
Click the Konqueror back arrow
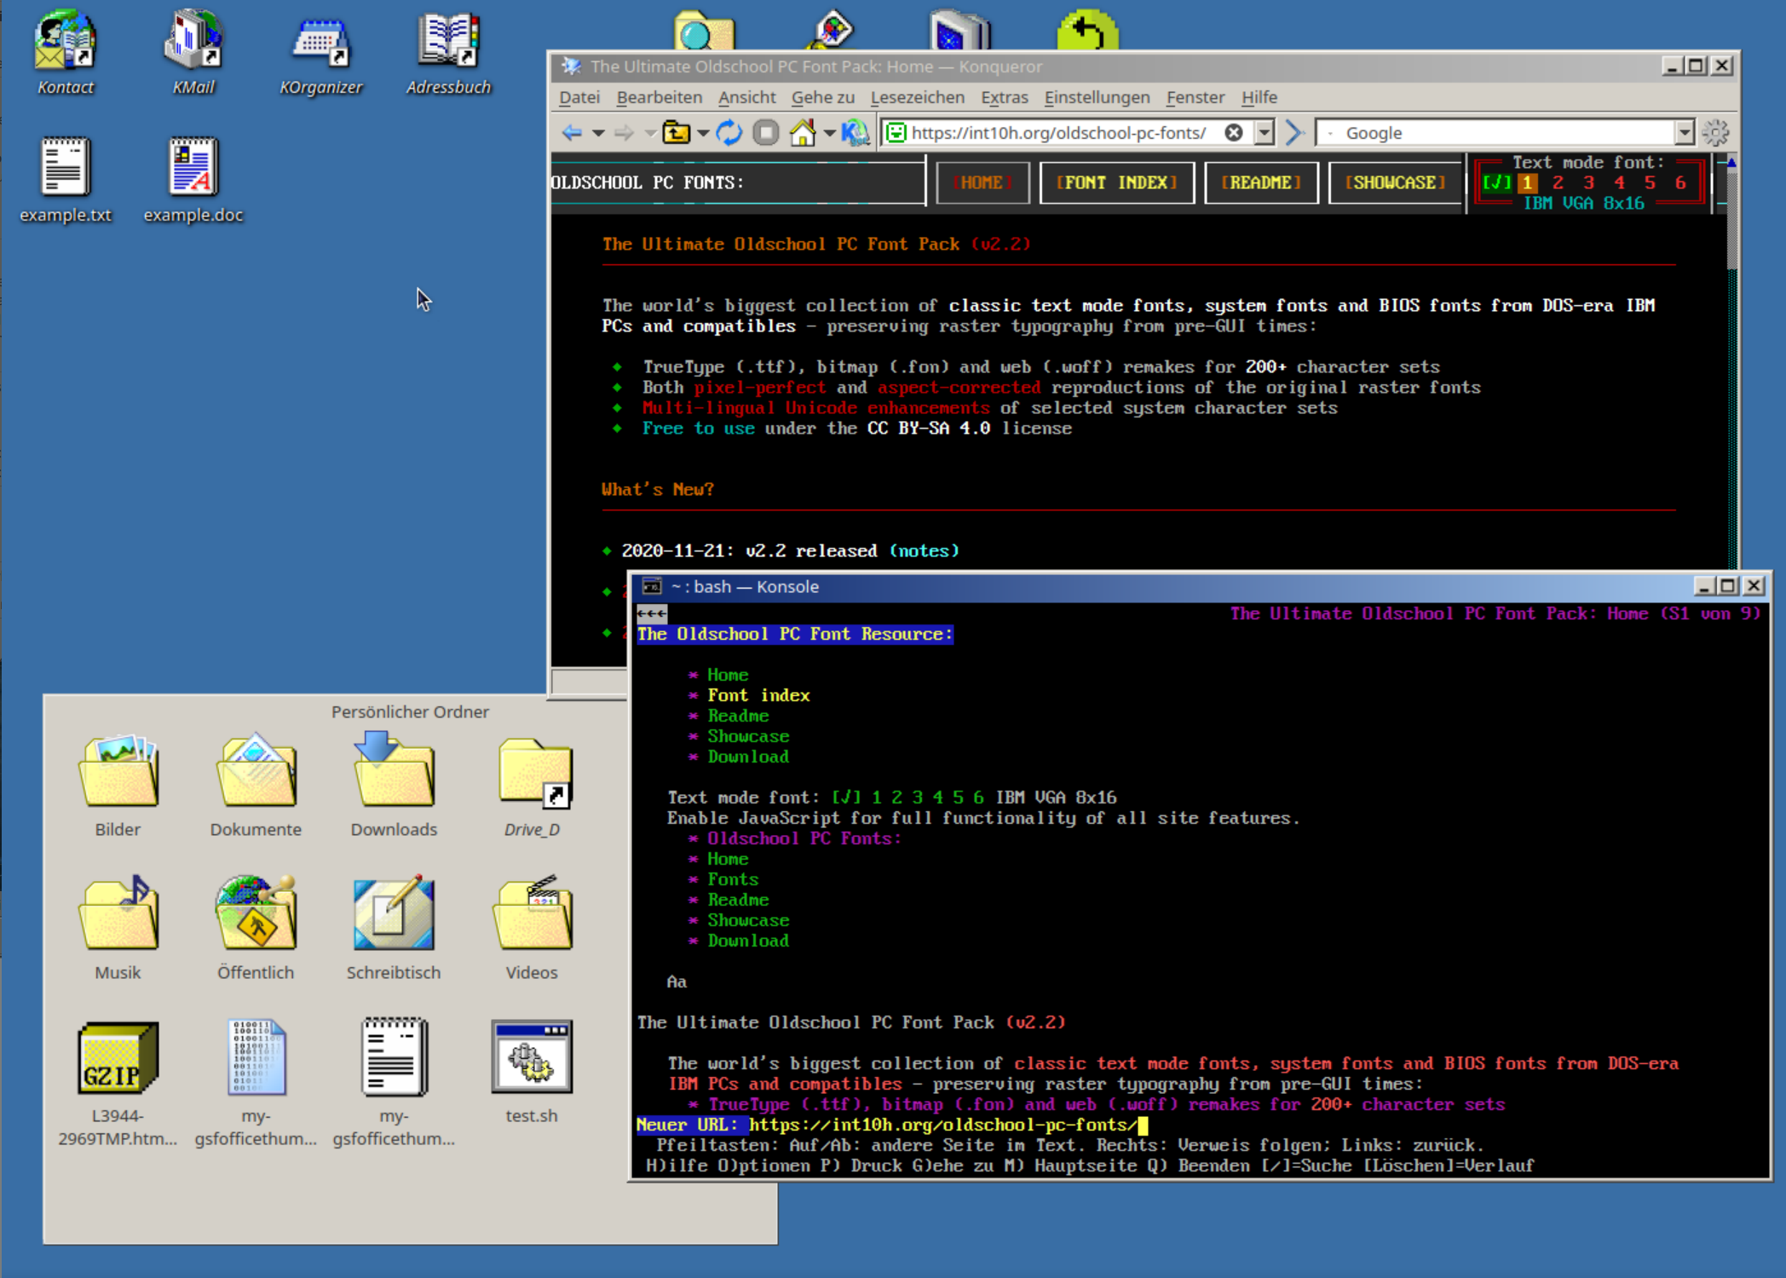[x=573, y=133]
